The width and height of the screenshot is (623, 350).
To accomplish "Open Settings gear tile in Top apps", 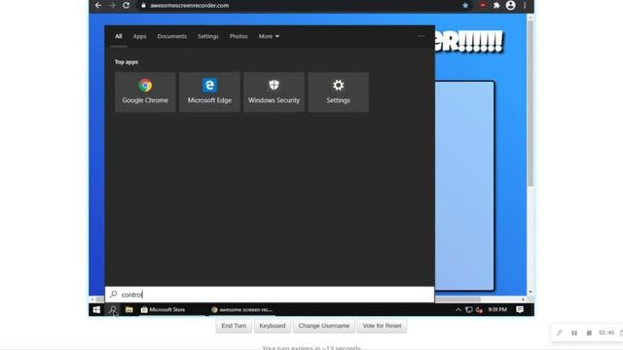I will (338, 91).
